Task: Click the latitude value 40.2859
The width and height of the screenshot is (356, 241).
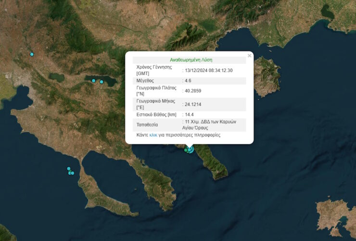Action: [192, 91]
